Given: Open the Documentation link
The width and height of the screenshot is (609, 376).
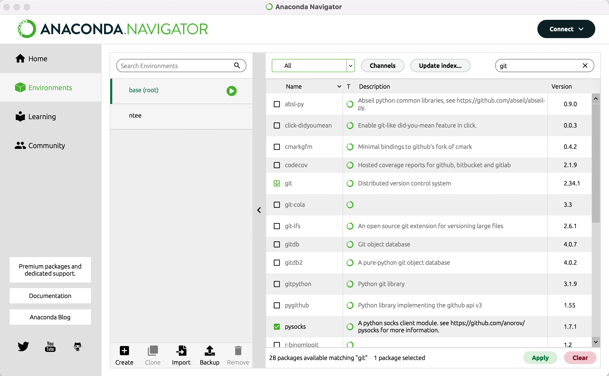Looking at the screenshot, I should [x=50, y=296].
